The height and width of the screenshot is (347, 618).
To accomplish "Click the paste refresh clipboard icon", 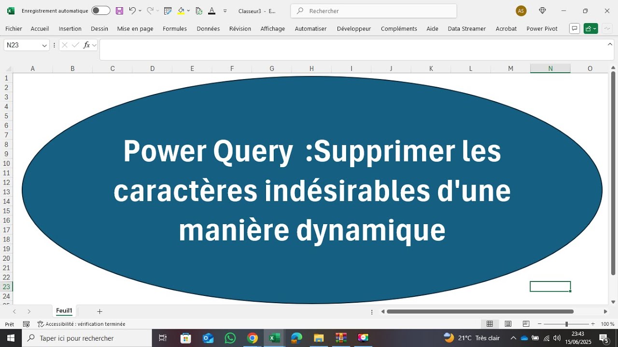I will coord(199,11).
